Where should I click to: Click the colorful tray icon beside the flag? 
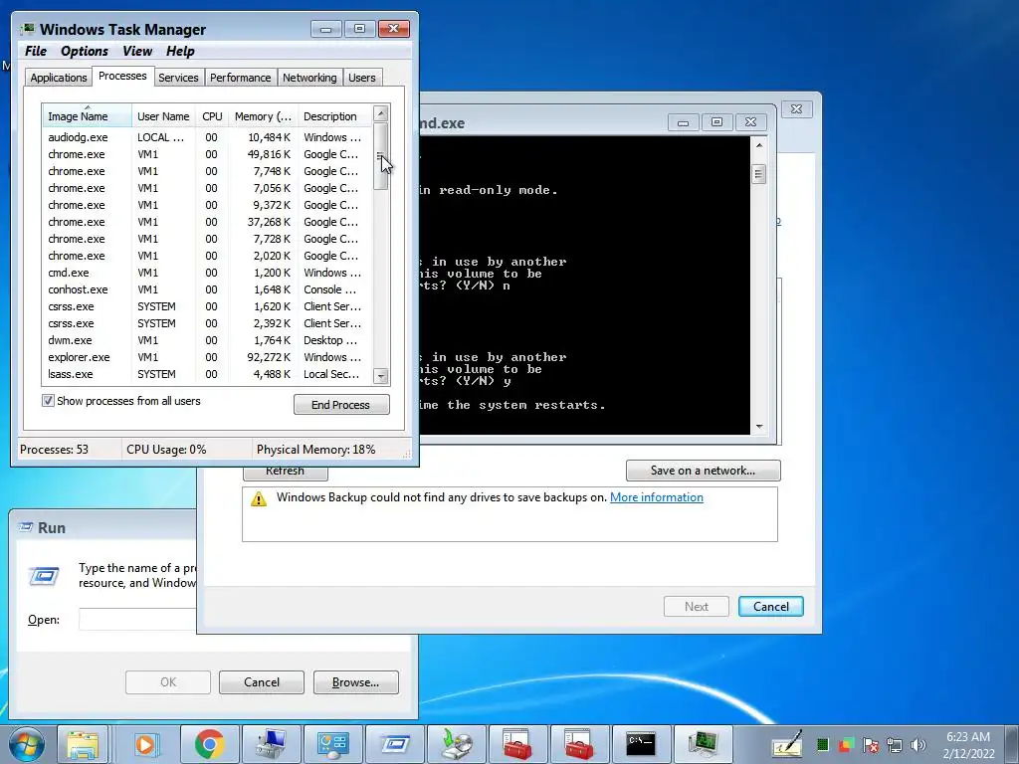point(846,745)
